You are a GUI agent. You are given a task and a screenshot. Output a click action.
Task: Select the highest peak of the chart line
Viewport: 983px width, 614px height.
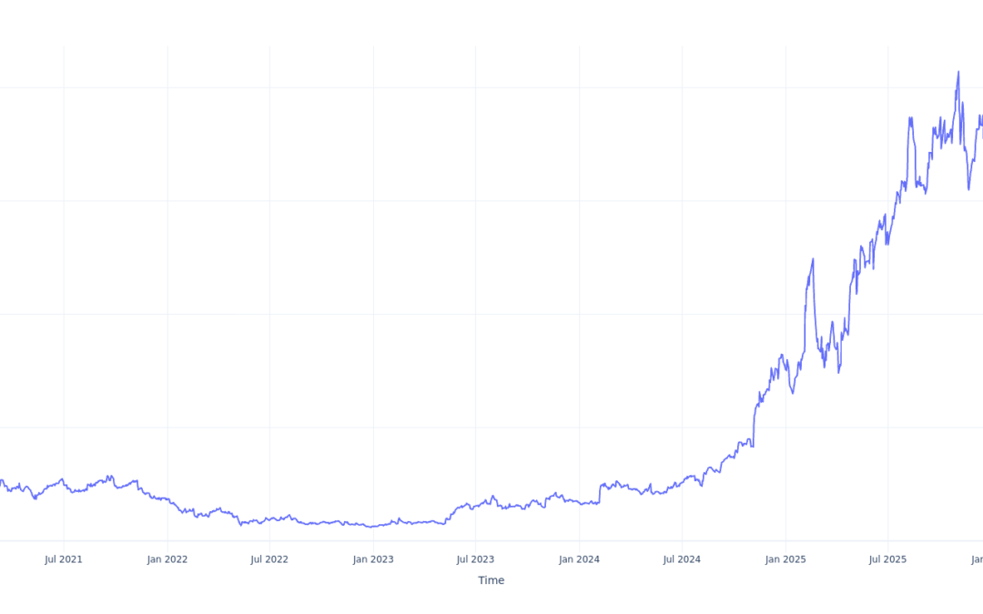[x=960, y=71]
